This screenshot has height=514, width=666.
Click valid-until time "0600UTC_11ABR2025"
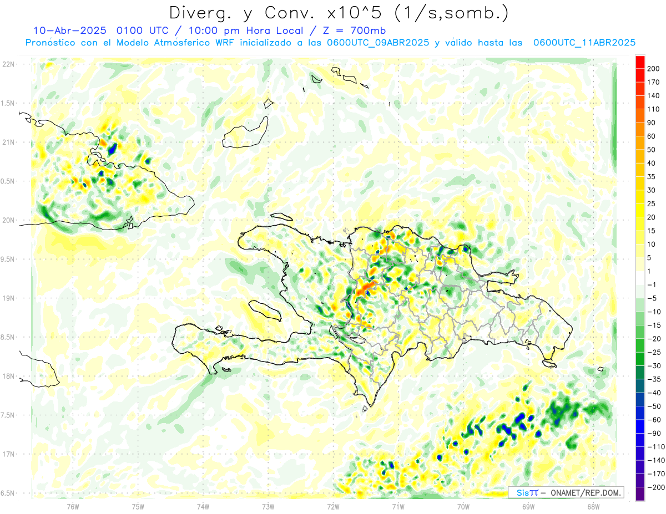click(584, 43)
